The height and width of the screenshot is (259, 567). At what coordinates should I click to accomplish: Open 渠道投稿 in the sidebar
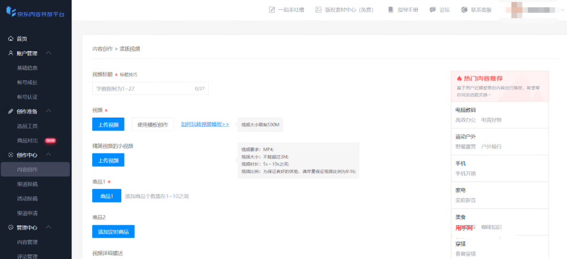[x=27, y=184]
